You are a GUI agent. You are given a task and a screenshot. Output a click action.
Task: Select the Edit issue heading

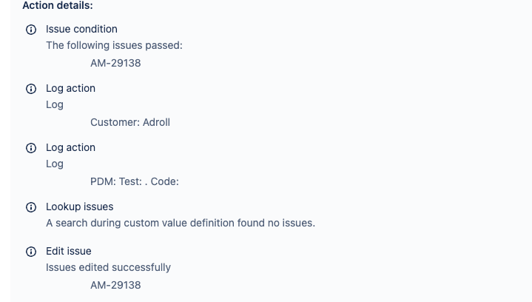click(x=68, y=251)
